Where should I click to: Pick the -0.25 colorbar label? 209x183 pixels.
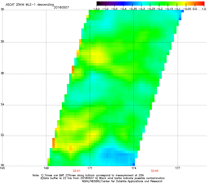tap(151, 9)
